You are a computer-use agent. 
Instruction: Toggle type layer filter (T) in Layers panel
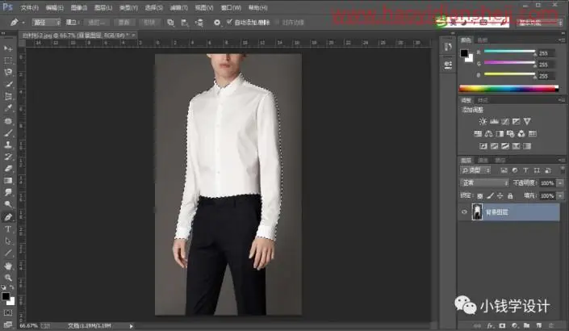click(x=525, y=170)
